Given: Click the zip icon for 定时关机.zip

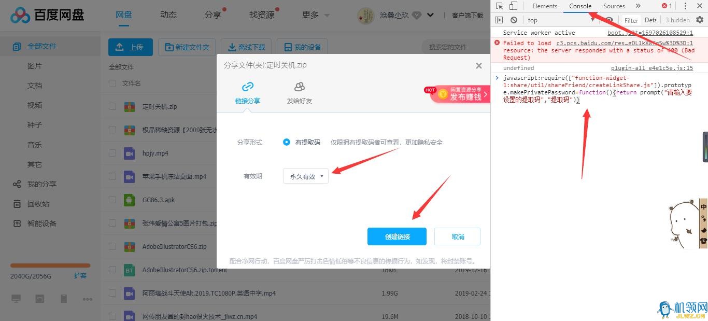Looking at the screenshot, I should (x=129, y=107).
